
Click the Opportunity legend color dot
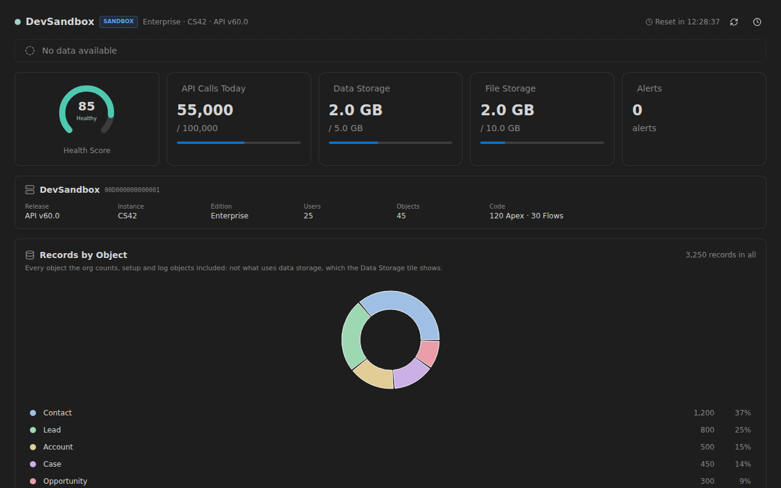[x=33, y=481]
